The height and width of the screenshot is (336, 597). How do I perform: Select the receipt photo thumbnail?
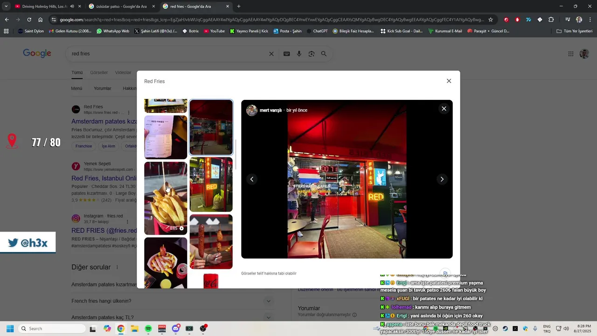click(166, 137)
